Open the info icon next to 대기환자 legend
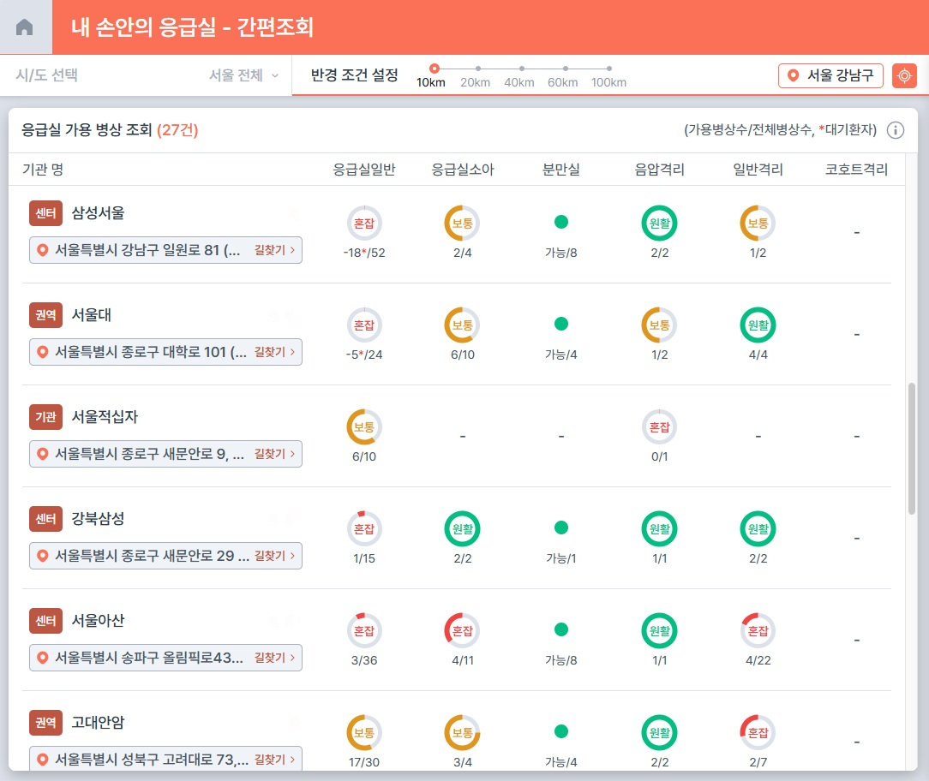 click(x=895, y=129)
